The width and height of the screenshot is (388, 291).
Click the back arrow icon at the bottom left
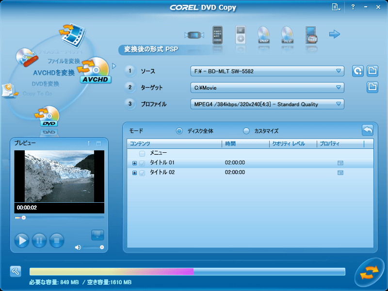[x=16, y=272]
